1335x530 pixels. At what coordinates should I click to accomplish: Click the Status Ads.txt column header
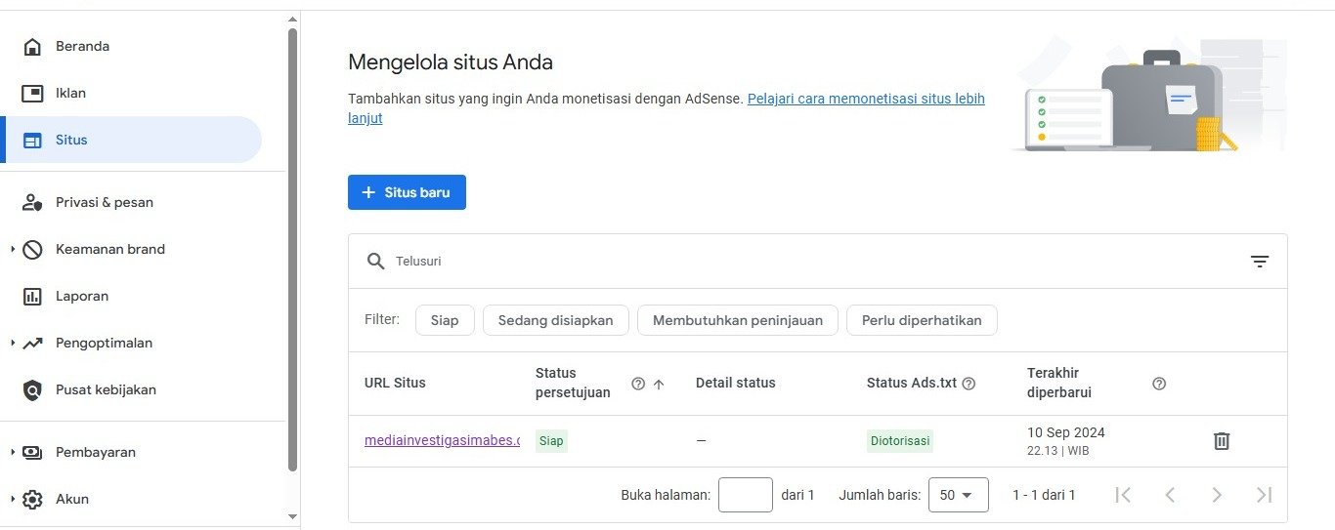point(912,383)
